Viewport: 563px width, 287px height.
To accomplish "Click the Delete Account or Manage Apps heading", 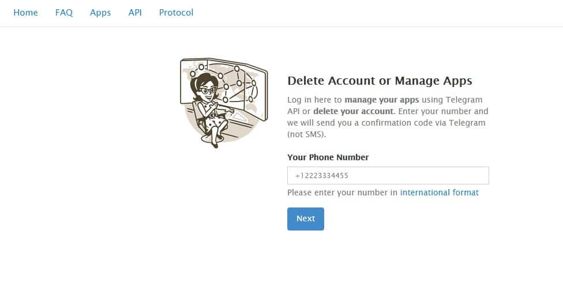I will click(x=380, y=81).
